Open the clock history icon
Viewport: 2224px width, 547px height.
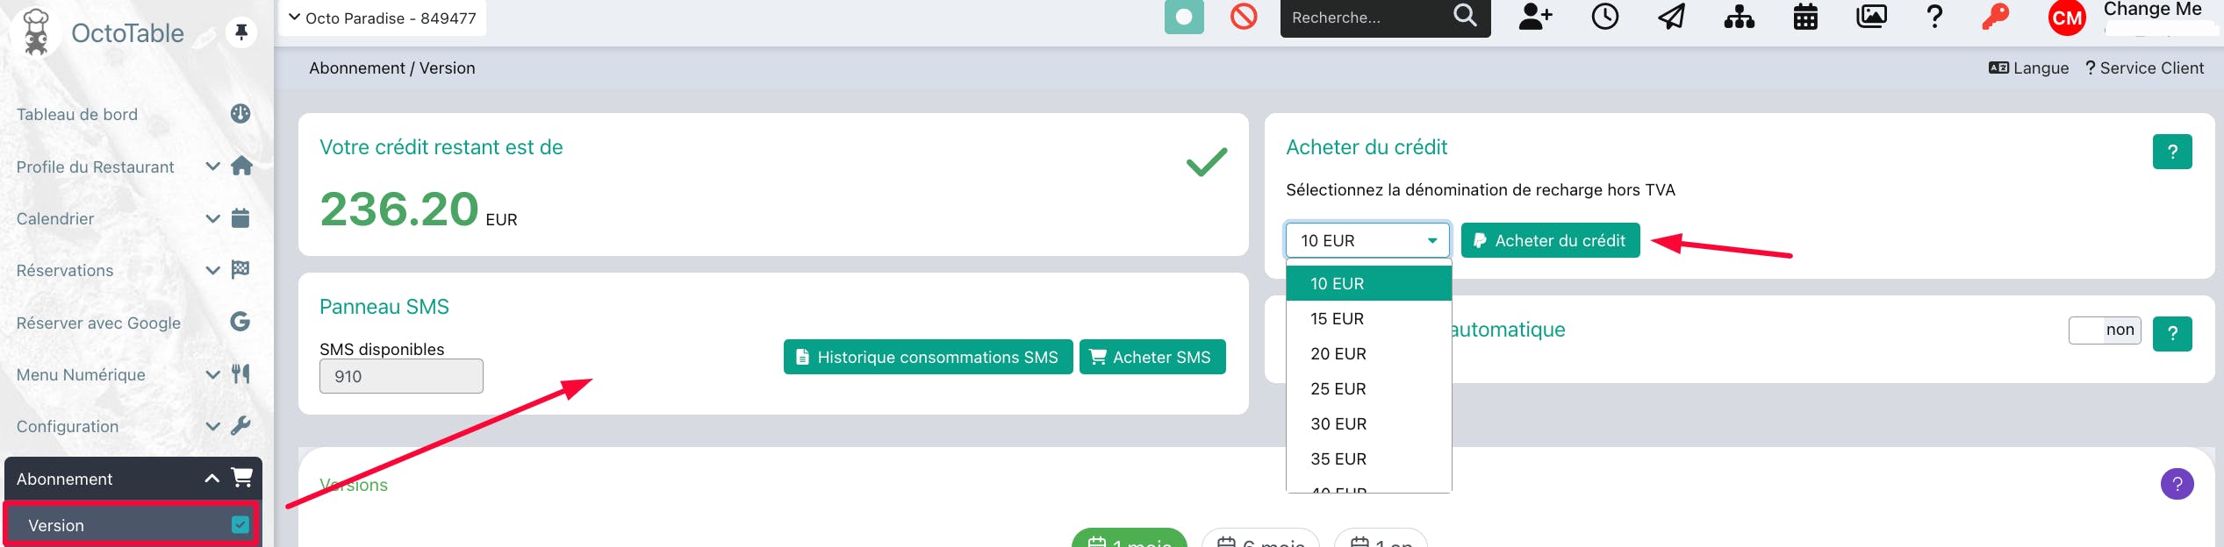click(1604, 17)
